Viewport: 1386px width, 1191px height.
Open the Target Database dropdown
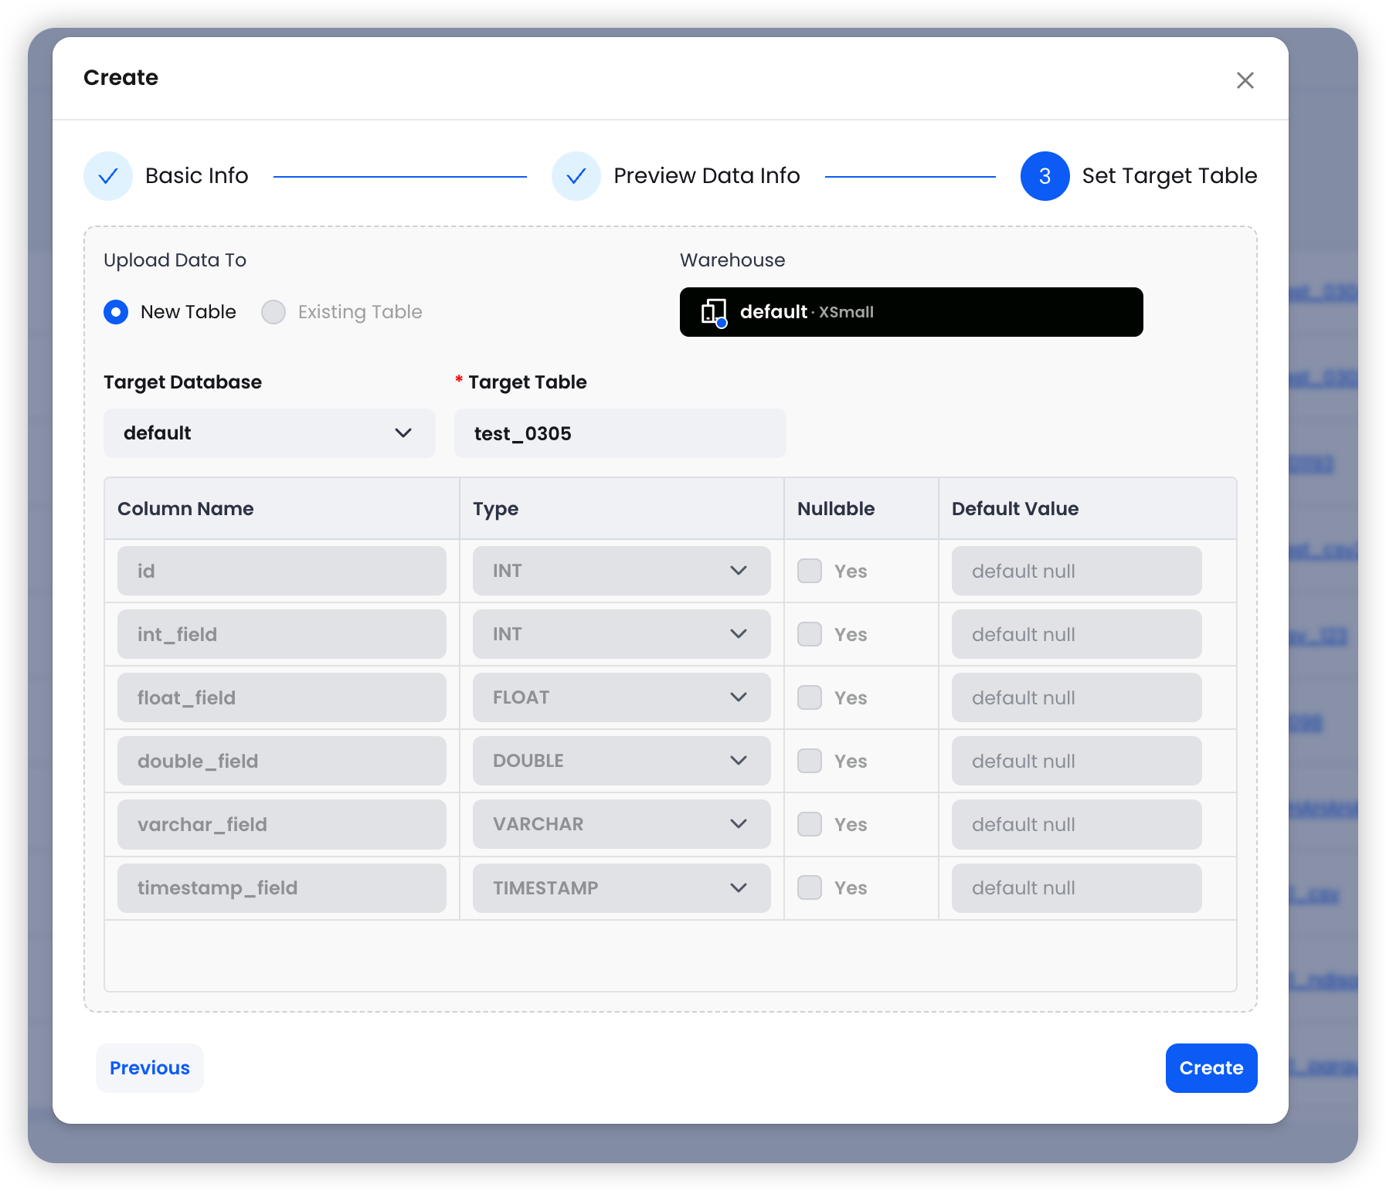coord(269,433)
